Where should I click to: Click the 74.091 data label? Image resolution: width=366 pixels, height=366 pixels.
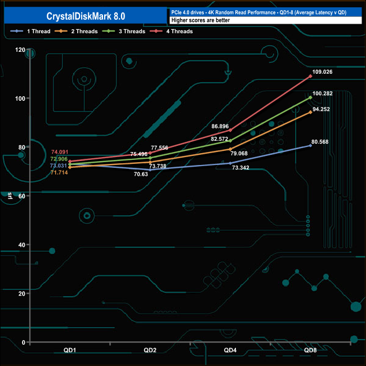[60, 152]
